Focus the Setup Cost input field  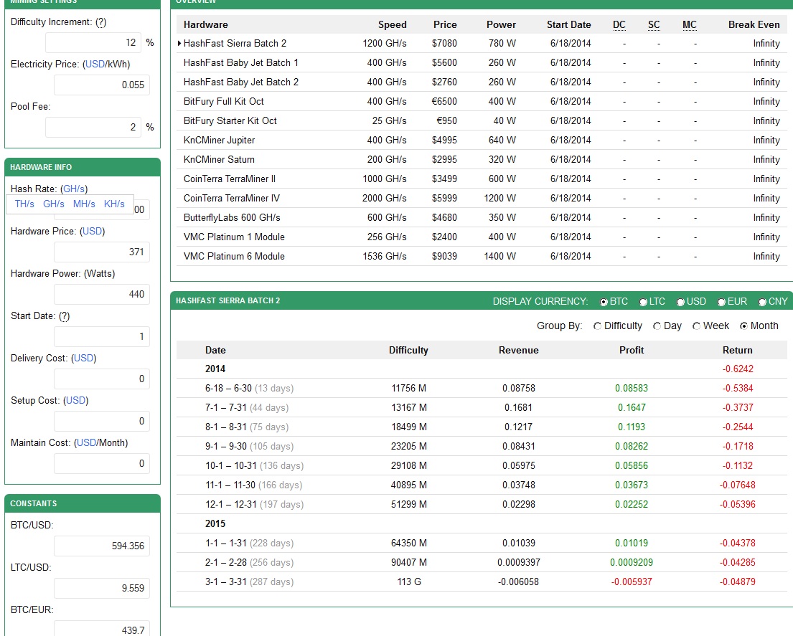point(102,422)
